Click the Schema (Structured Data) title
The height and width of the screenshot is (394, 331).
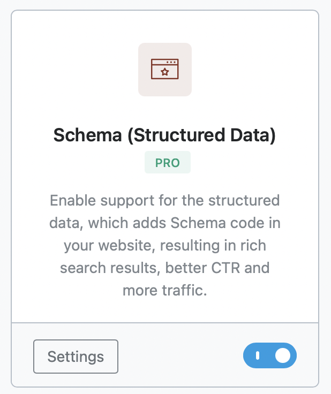pos(164,136)
